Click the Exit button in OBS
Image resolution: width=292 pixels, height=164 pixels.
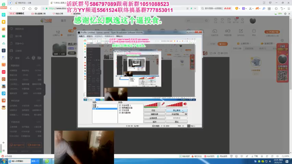tap(177, 122)
